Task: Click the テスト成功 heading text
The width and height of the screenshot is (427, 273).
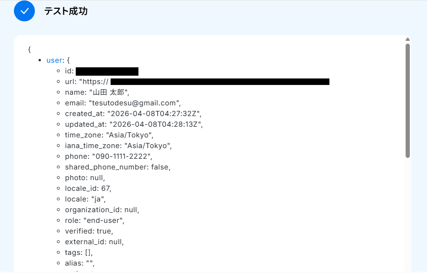Action: click(x=66, y=11)
